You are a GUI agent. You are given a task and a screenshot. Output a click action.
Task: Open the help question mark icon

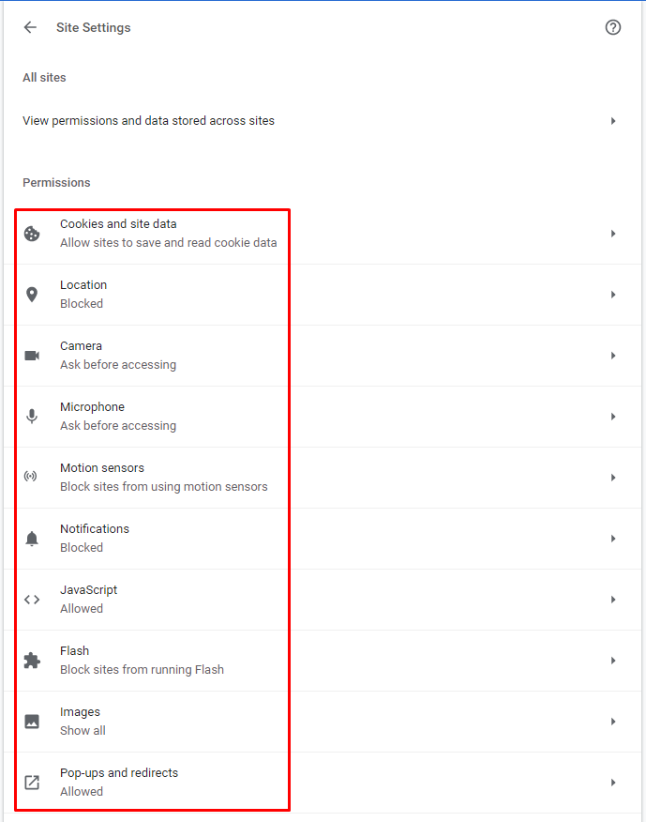click(x=613, y=27)
